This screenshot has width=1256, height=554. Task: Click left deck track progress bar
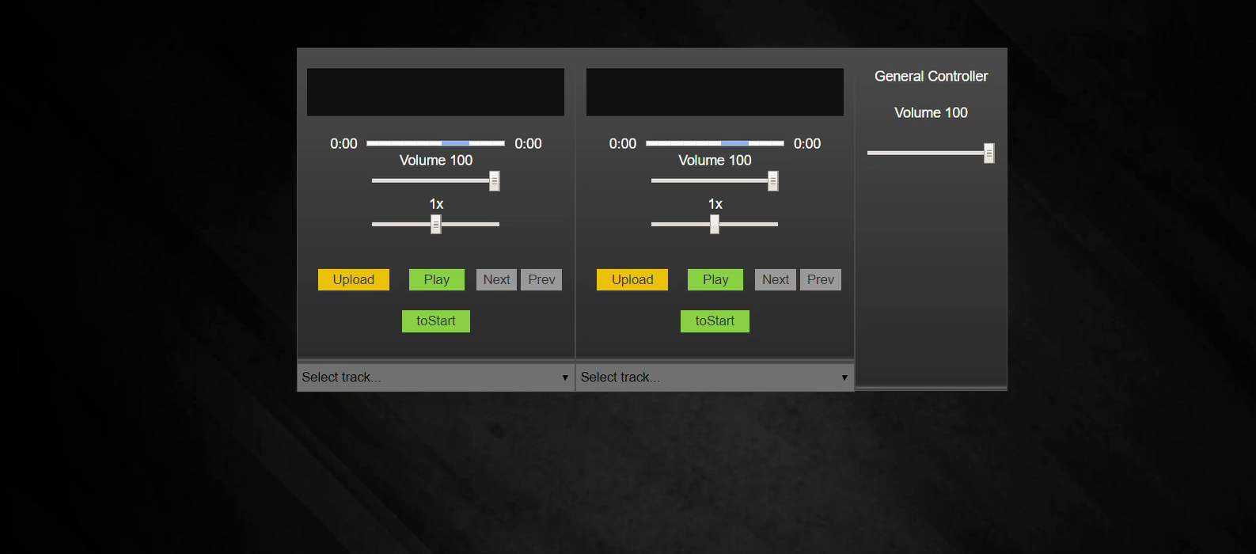click(436, 143)
